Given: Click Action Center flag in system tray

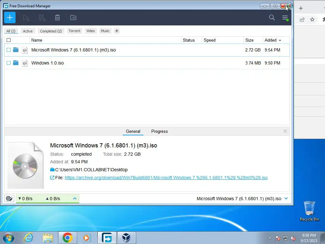Looking at the screenshot, I should 278,238.
